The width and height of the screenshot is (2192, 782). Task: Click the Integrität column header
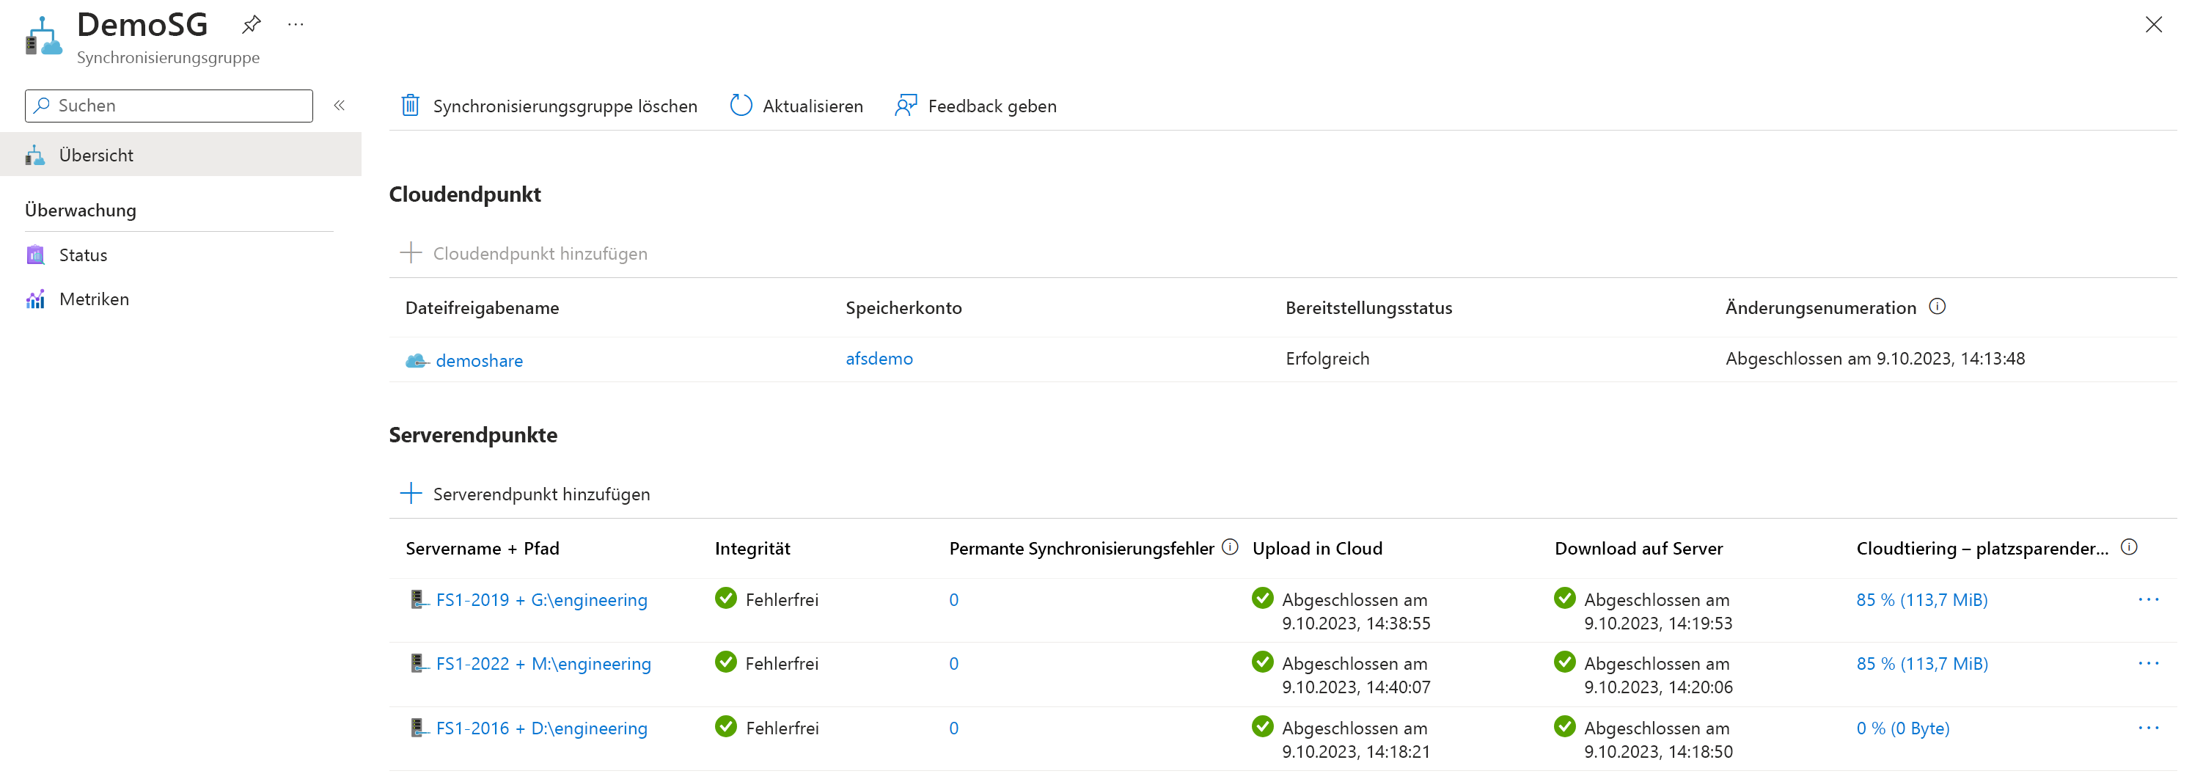pos(752,549)
